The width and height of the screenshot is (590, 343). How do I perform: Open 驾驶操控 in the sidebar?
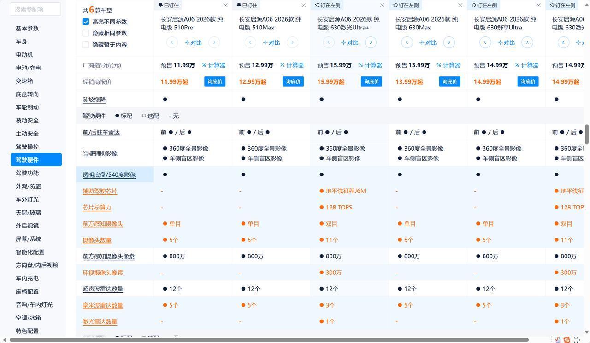[x=27, y=147]
